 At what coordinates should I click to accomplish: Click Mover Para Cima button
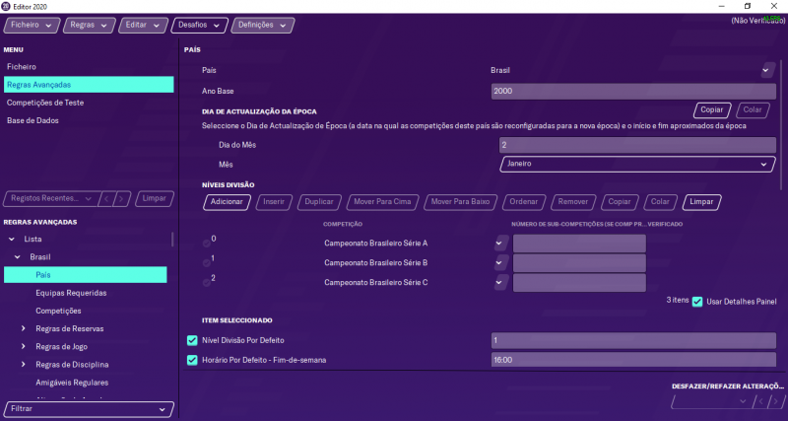(382, 202)
